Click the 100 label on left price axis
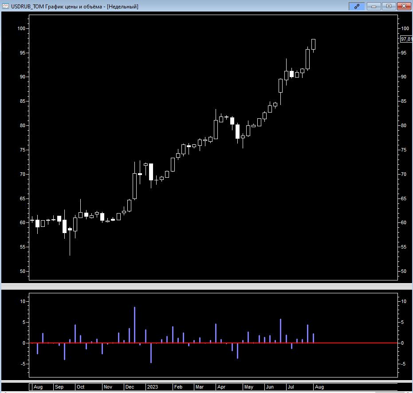 22,28
